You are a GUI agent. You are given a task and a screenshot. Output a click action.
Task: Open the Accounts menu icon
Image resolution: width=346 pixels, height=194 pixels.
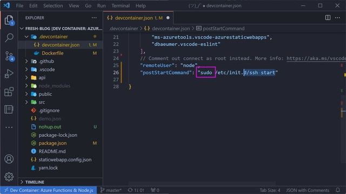pos(9,159)
